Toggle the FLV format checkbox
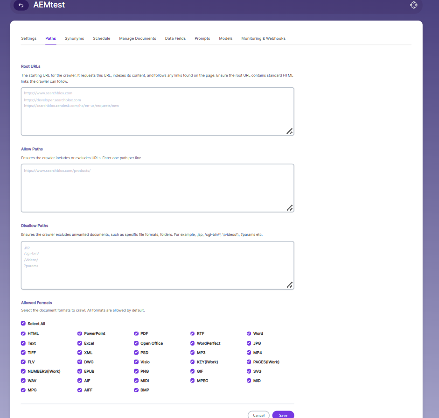The image size is (439, 418). [x=23, y=362]
